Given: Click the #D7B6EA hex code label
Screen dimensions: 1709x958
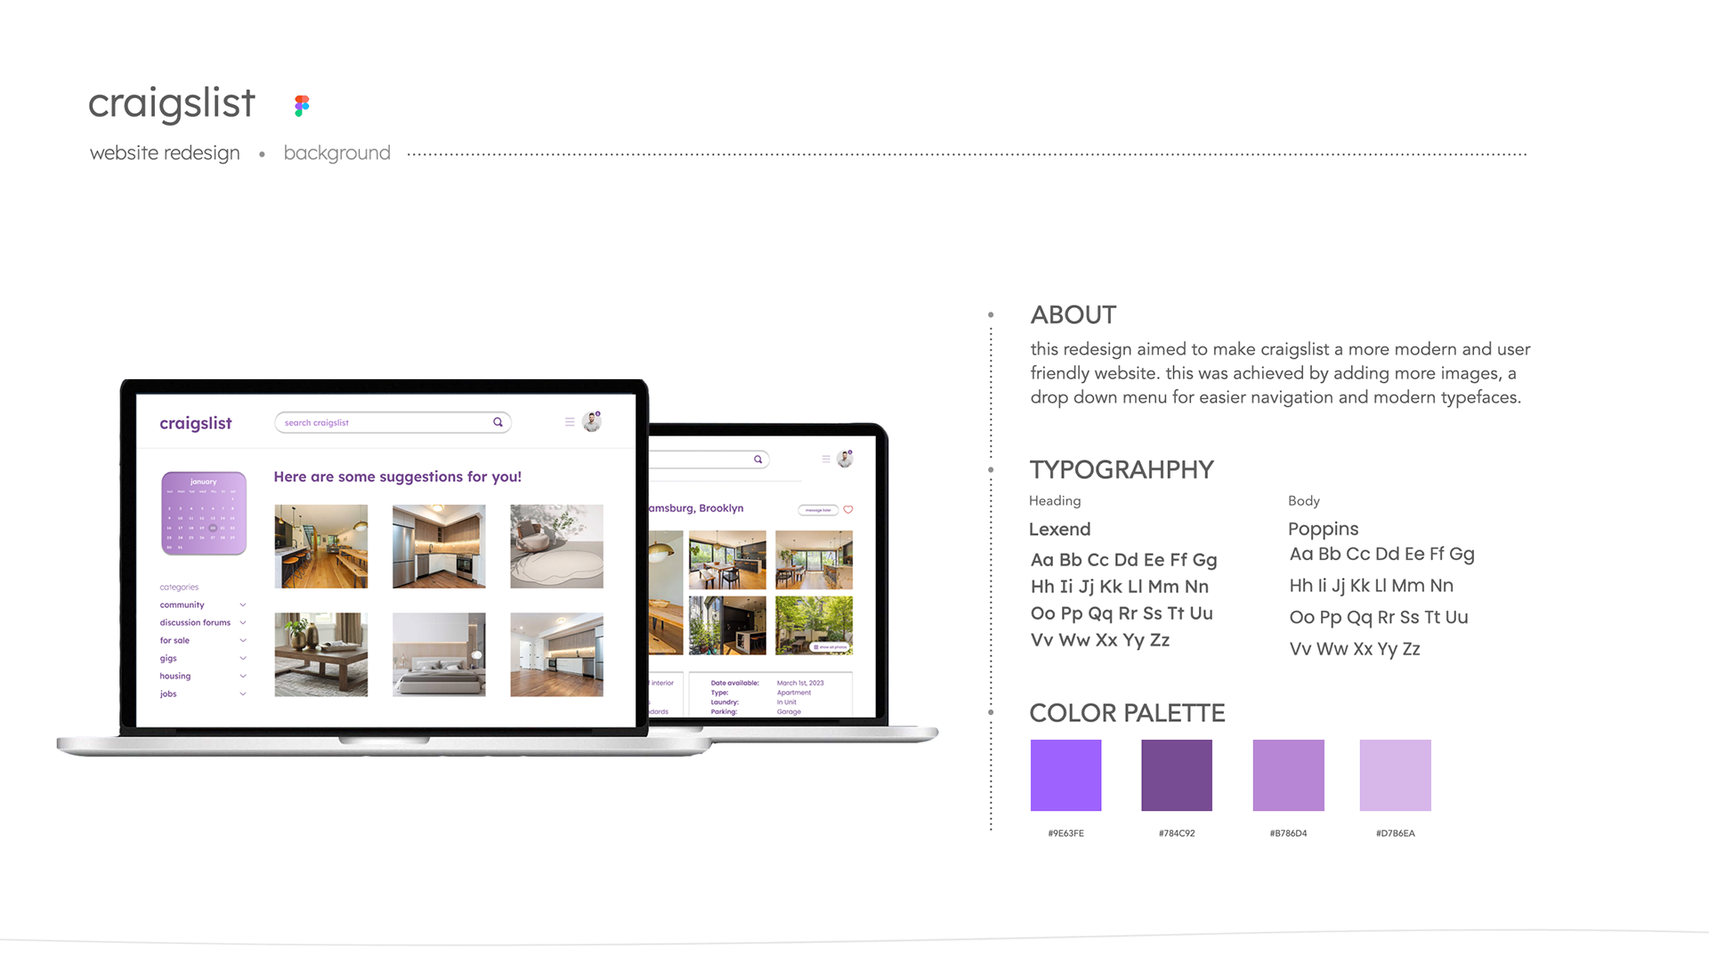Looking at the screenshot, I should pos(1395,833).
